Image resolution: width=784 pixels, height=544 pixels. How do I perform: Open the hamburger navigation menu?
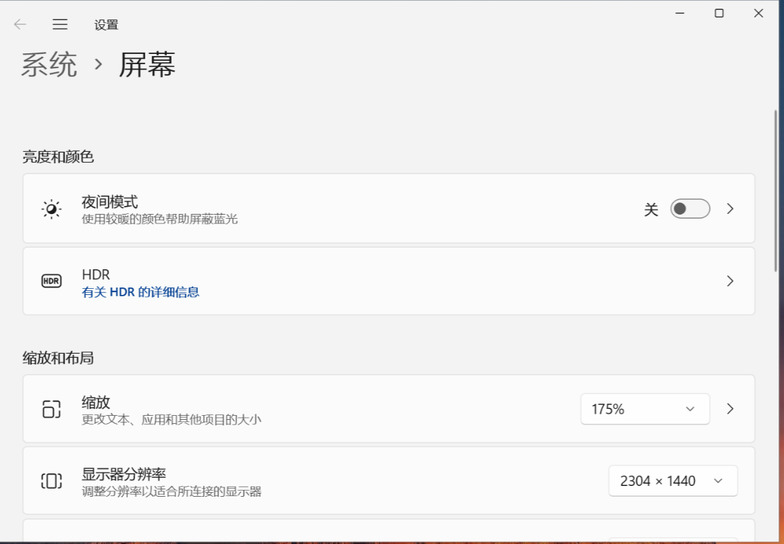[x=60, y=24]
